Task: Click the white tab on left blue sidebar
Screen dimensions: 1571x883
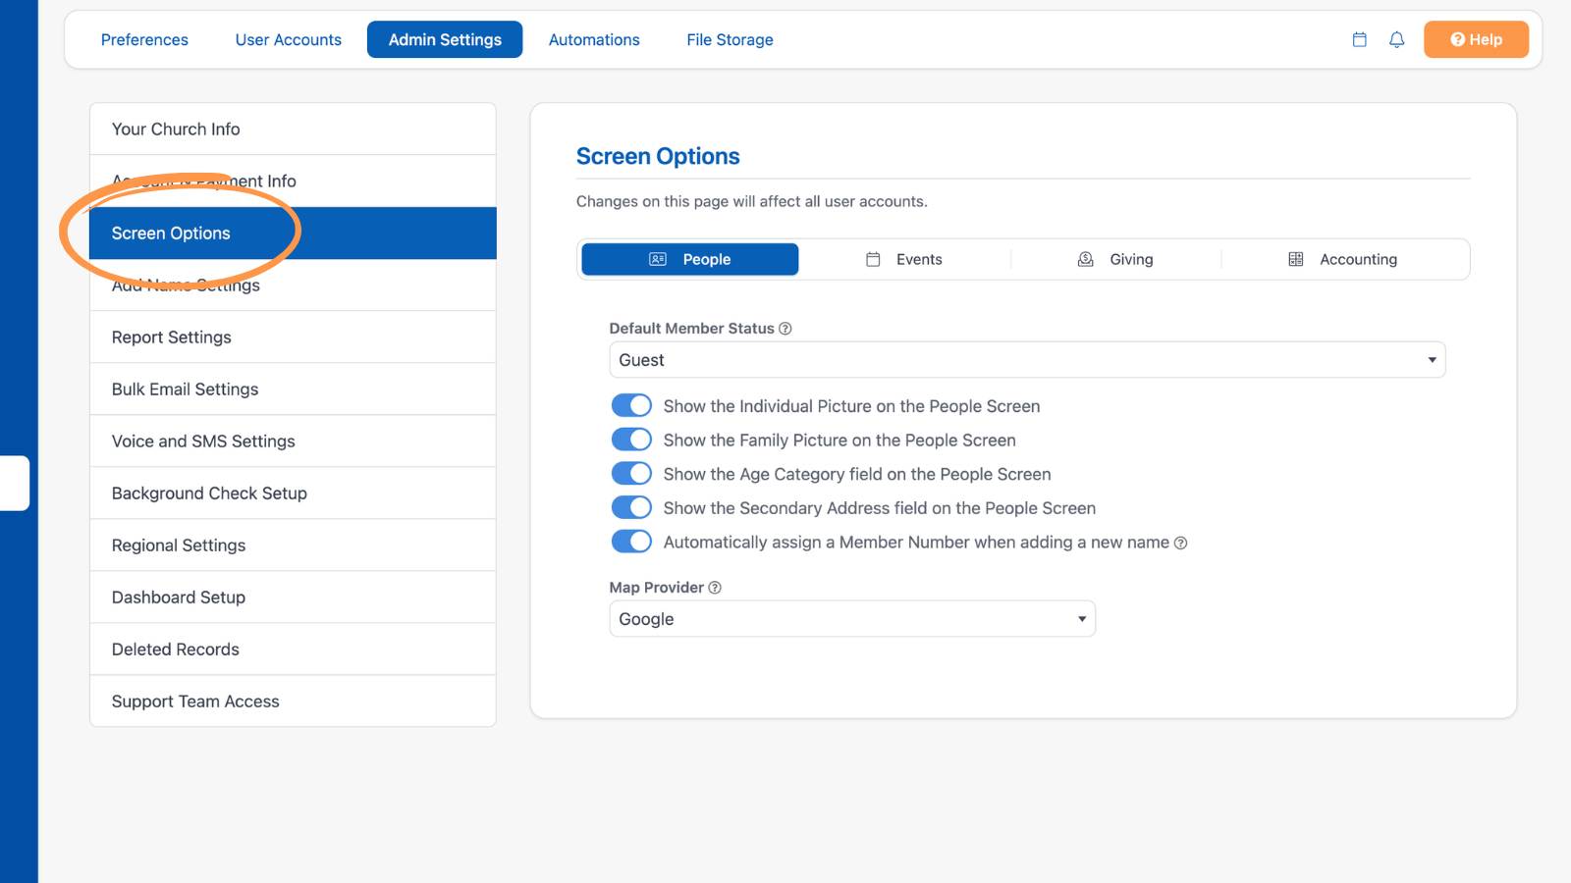Action: (14, 483)
